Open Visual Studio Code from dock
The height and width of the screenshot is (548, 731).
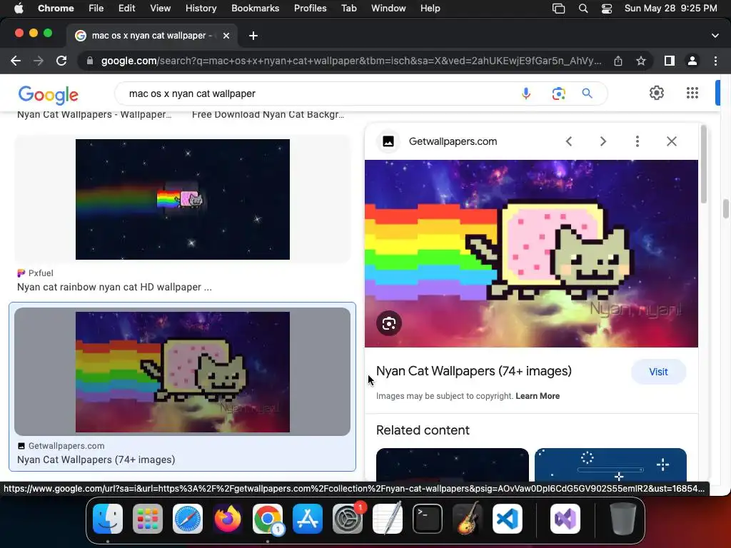click(508, 519)
